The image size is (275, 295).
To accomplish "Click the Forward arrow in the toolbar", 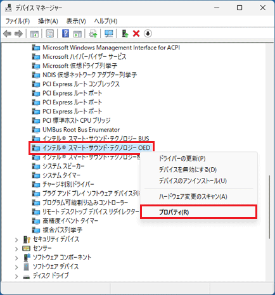I will tap(18, 34).
